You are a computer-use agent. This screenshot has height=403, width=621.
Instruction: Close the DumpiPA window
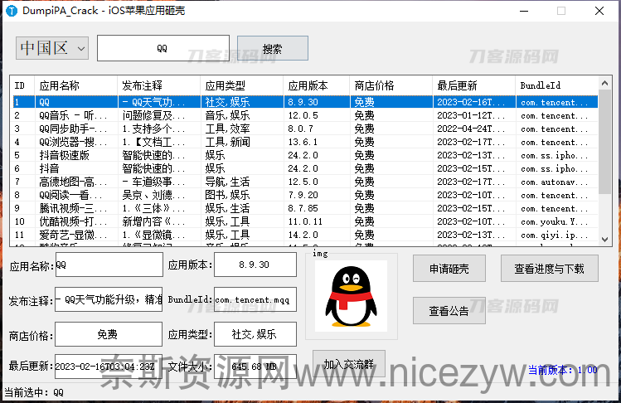(x=599, y=11)
